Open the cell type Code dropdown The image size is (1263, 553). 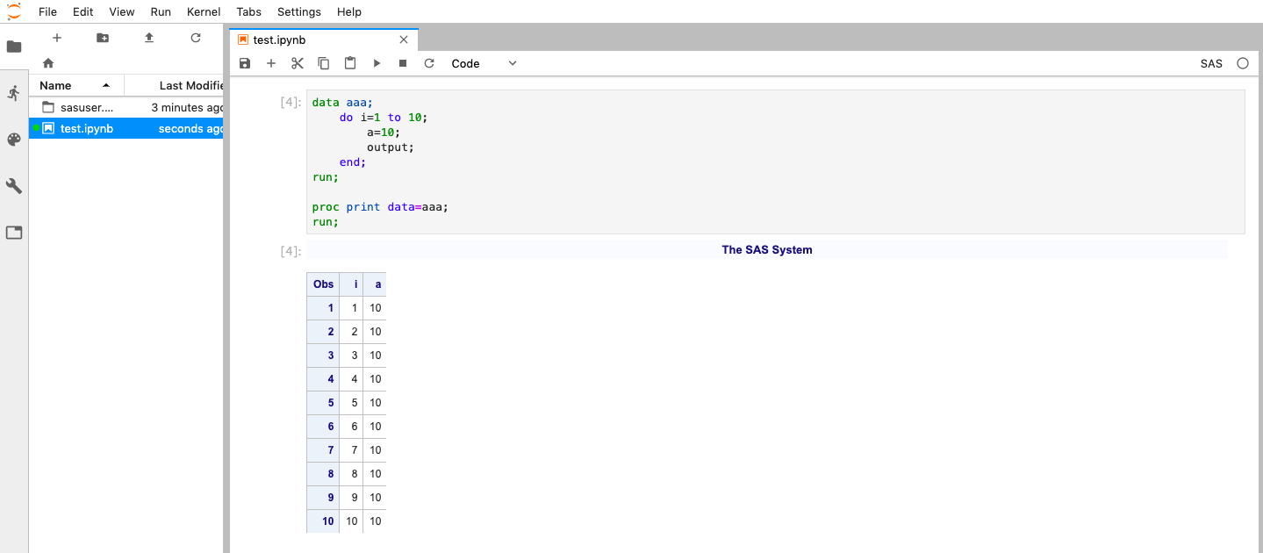coord(484,63)
